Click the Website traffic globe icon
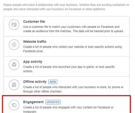The image size is (135, 113). [14, 45]
